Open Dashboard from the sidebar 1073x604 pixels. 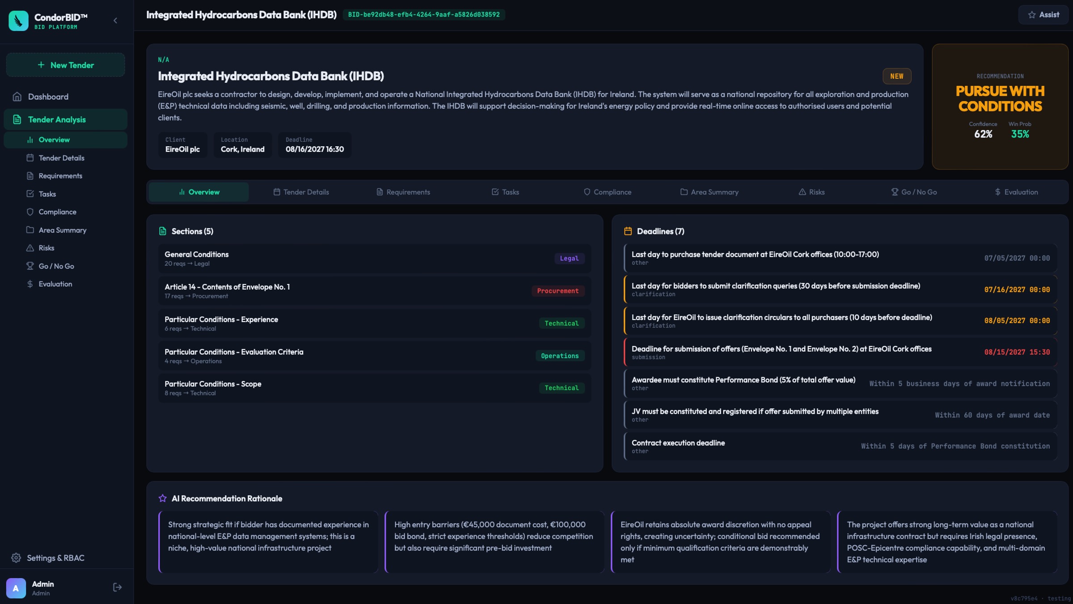click(x=66, y=97)
